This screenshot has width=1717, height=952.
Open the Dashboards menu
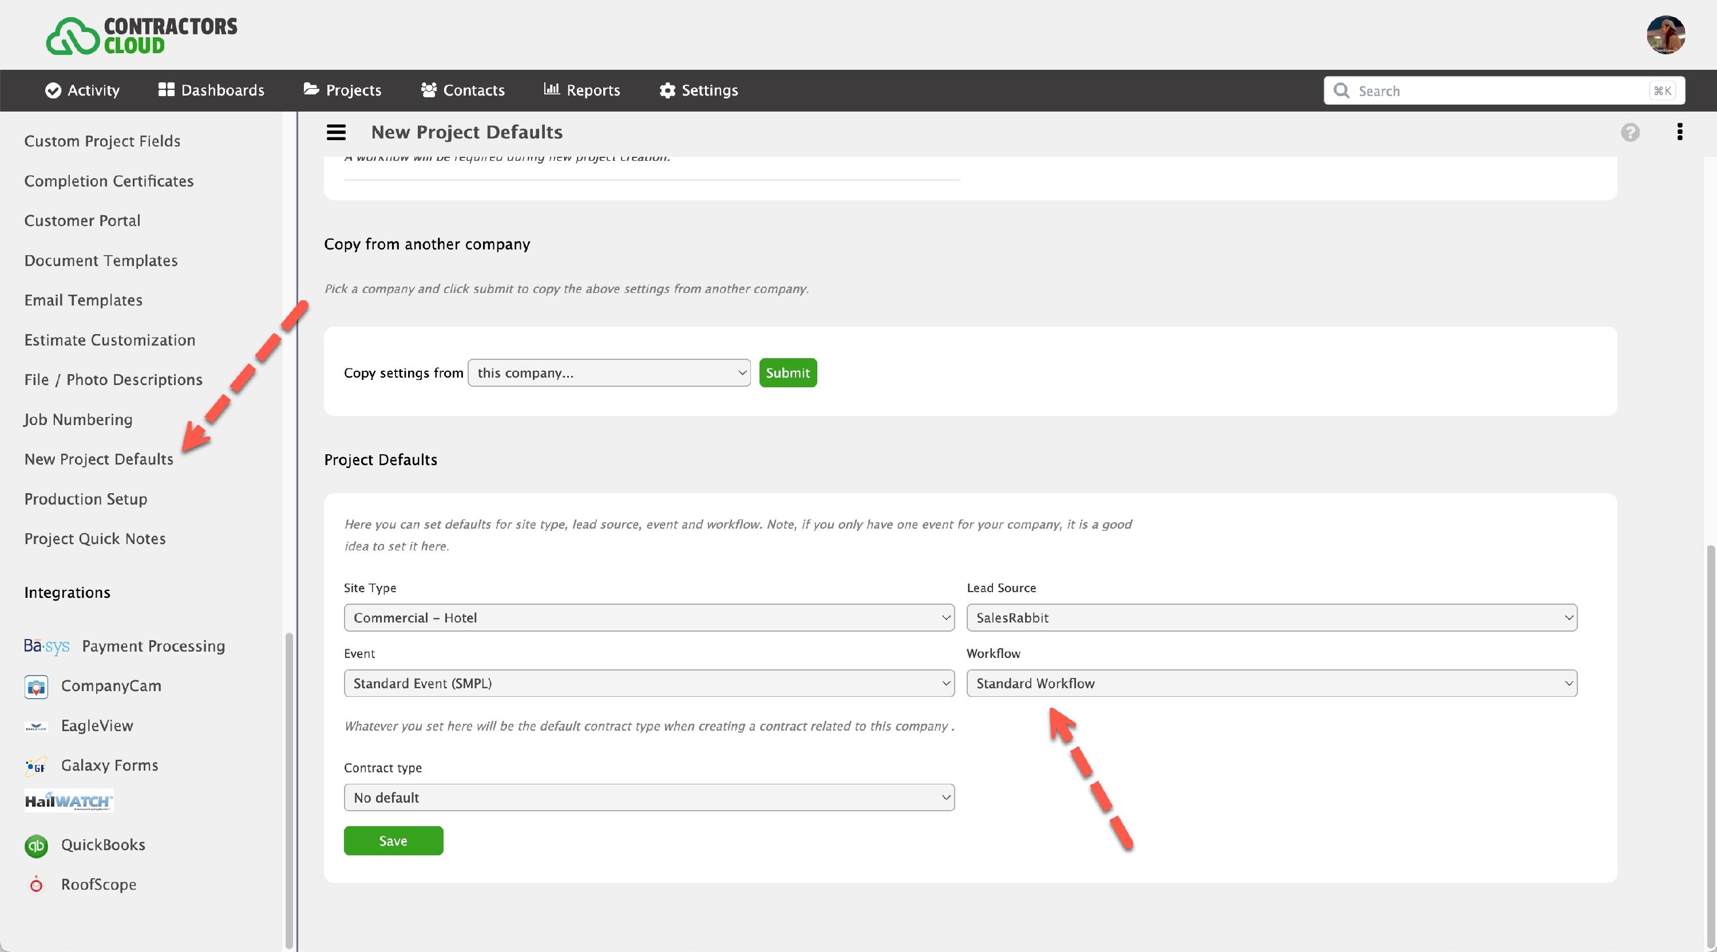click(211, 90)
